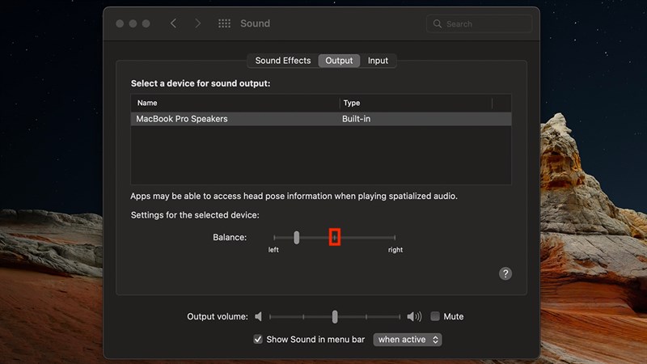The image size is (647, 364).
Task: Click the forward navigation arrow
Action: pyautogui.click(x=198, y=23)
